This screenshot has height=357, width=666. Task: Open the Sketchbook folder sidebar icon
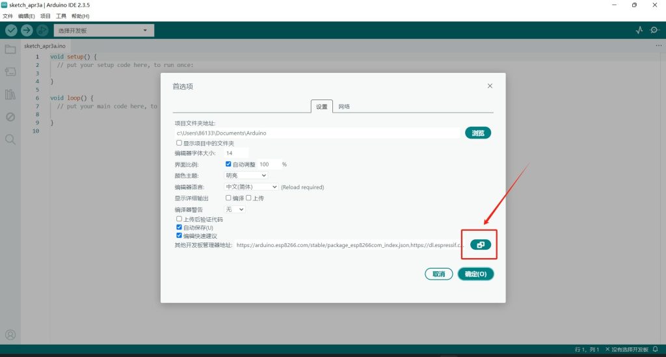point(10,49)
